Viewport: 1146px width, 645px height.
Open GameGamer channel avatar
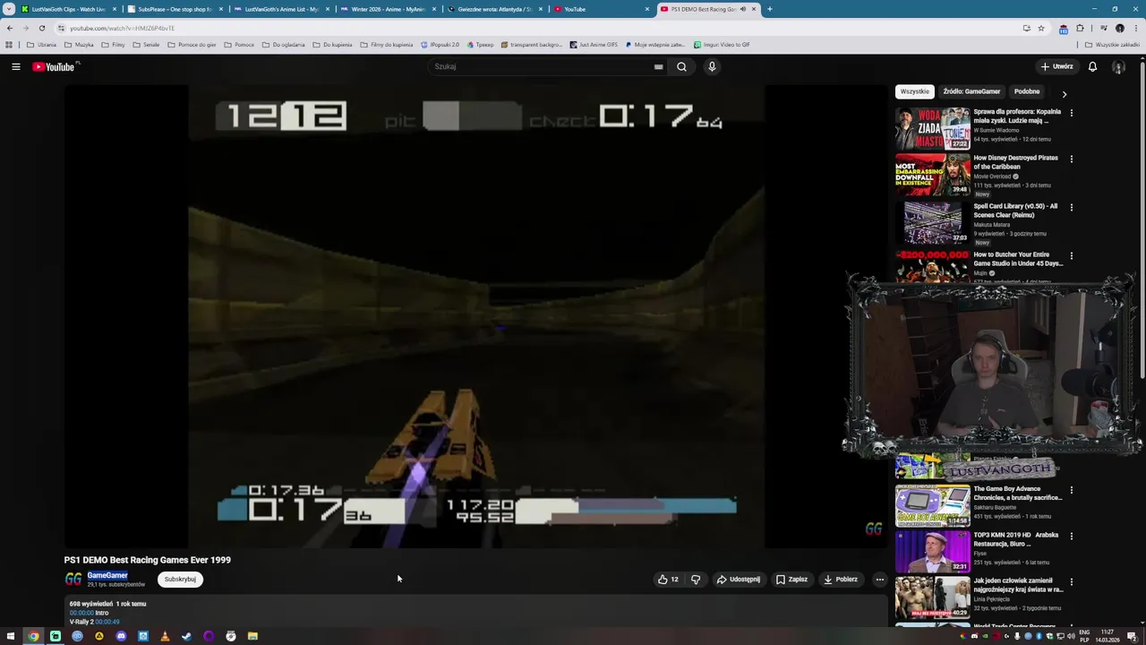[73, 579]
